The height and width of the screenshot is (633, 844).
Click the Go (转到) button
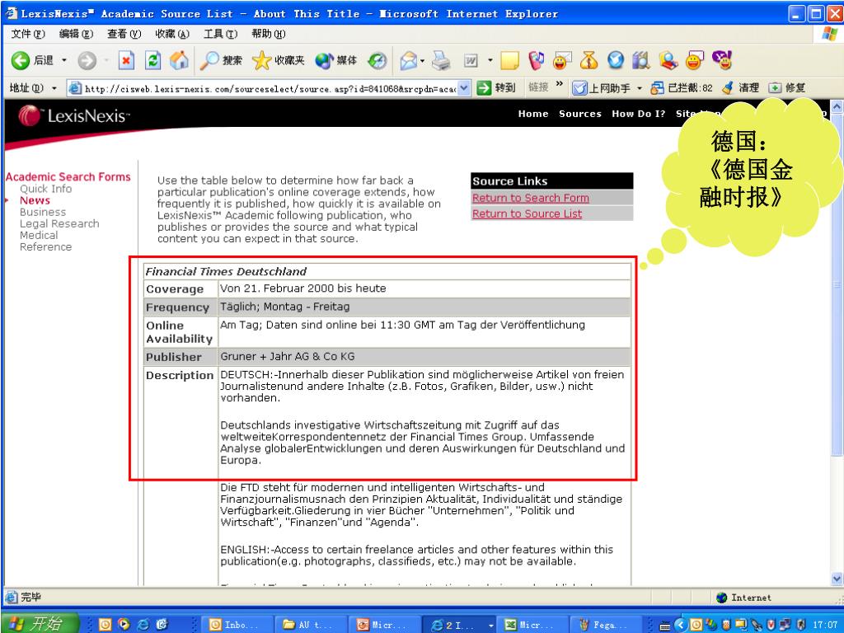click(496, 87)
